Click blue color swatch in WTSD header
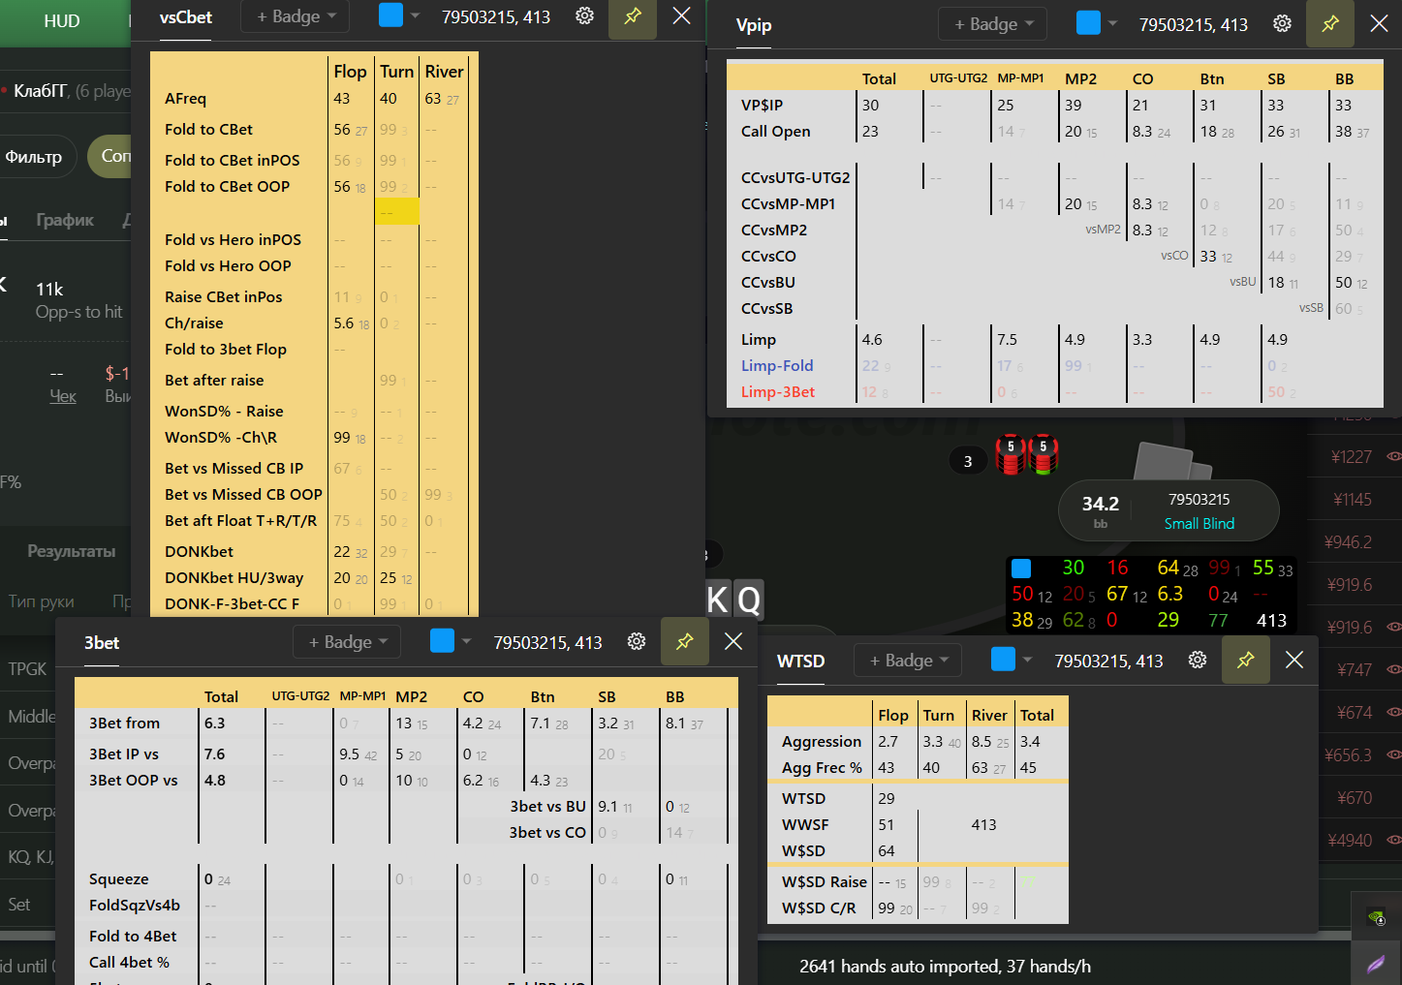1402x985 pixels. [x=1003, y=659]
